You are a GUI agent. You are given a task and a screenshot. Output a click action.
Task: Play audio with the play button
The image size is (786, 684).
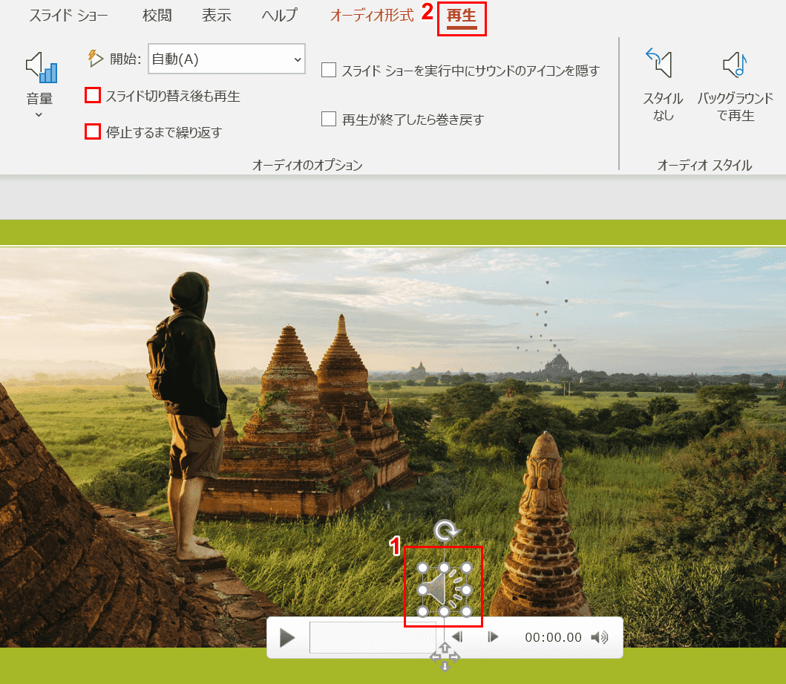(x=286, y=638)
